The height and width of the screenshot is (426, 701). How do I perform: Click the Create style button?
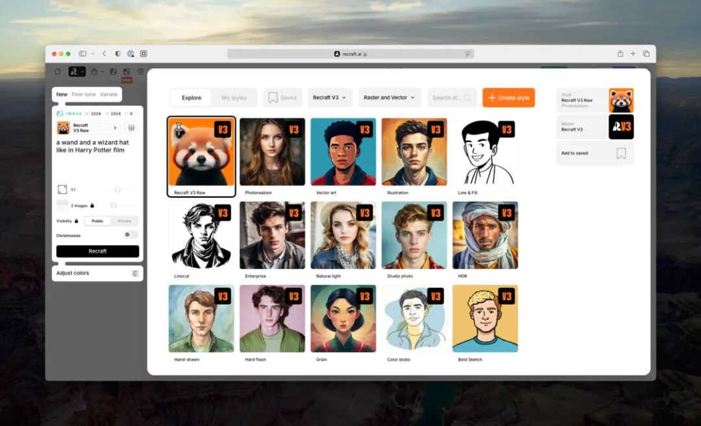(509, 98)
